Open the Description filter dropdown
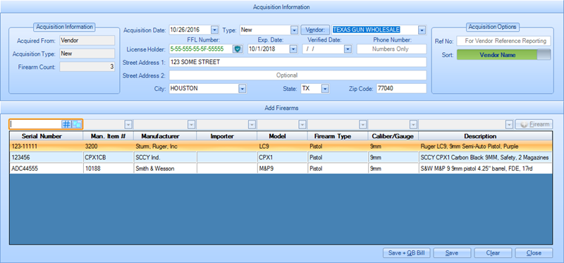Screen dimensions: 564x263 point(509,125)
